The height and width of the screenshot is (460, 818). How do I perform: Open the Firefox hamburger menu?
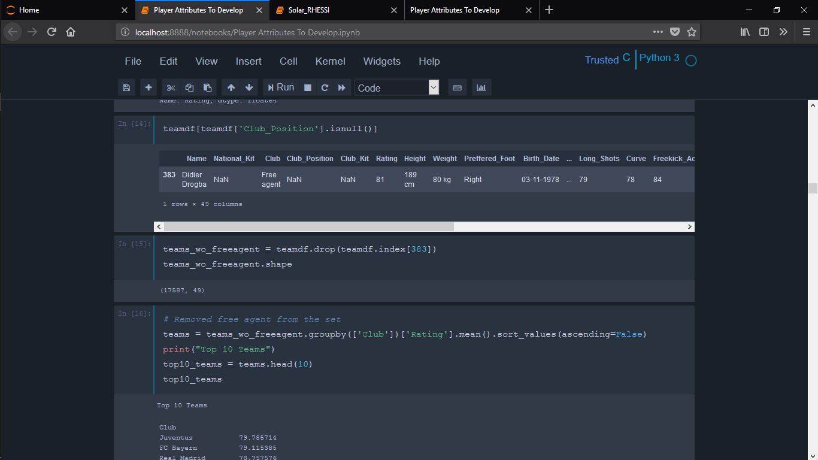click(805, 32)
